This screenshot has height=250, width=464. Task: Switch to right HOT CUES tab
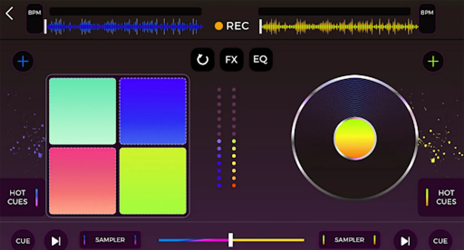click(x=441, y=197)
